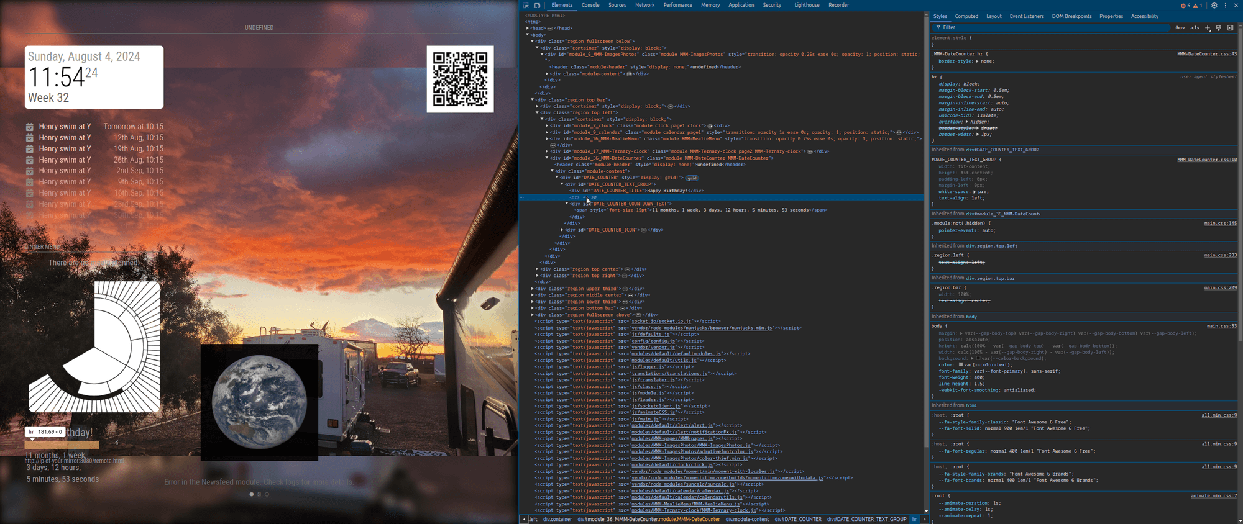
Task: Toggle the rendering emulations paintbrush icon in Styles
Action: [x=1219, y=27]
